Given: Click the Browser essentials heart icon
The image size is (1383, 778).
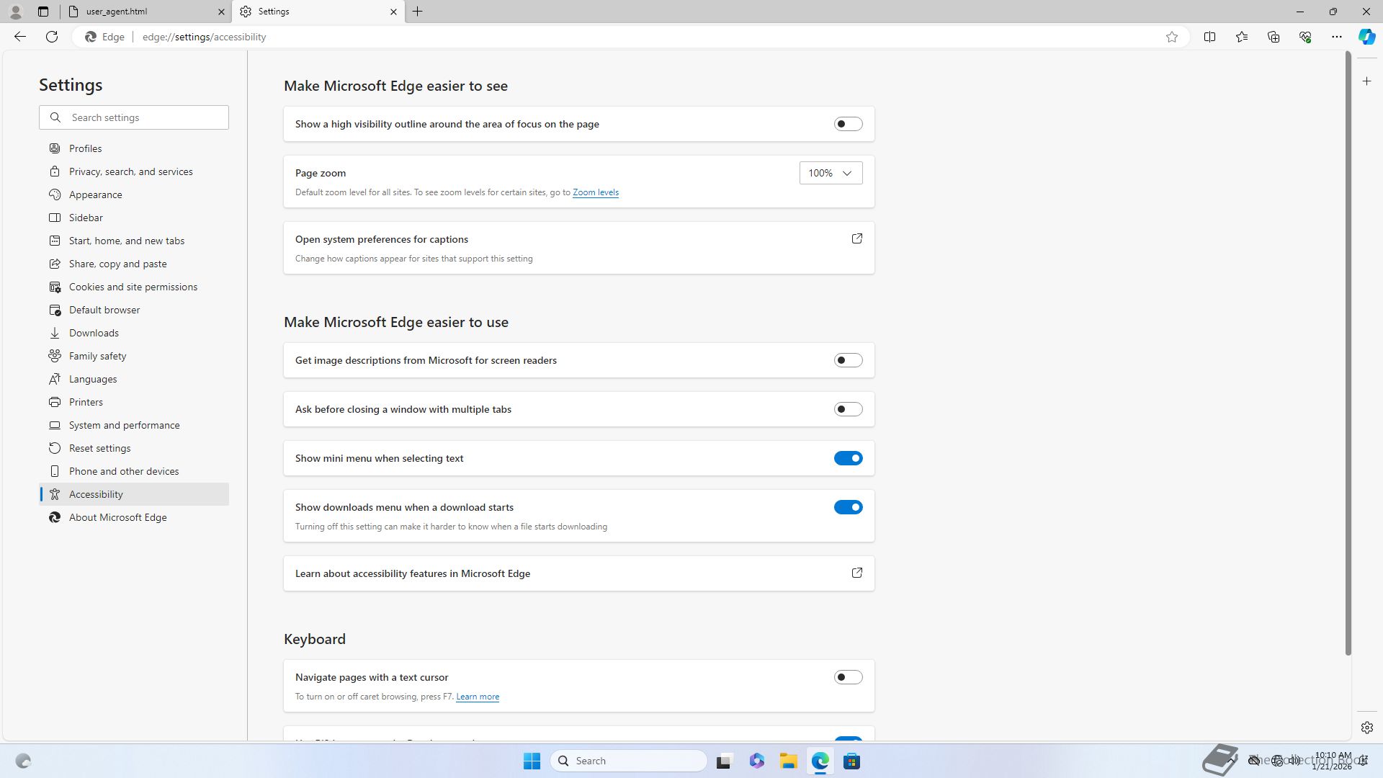Looking at the screenshot, I should pos(1304,37).
